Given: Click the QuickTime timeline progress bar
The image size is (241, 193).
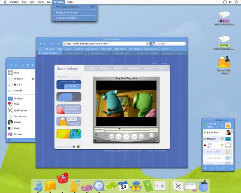Looking at the screenshot, I should 127,129.
